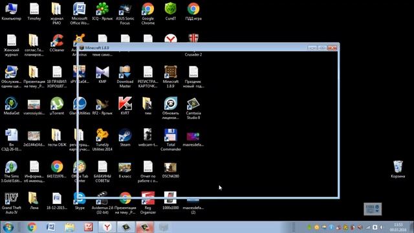Image resolution: width=414 pixels, height=233 pixels.
Task: Open the ICQ - Ярлык shortcut
Action: coord(102,12)
